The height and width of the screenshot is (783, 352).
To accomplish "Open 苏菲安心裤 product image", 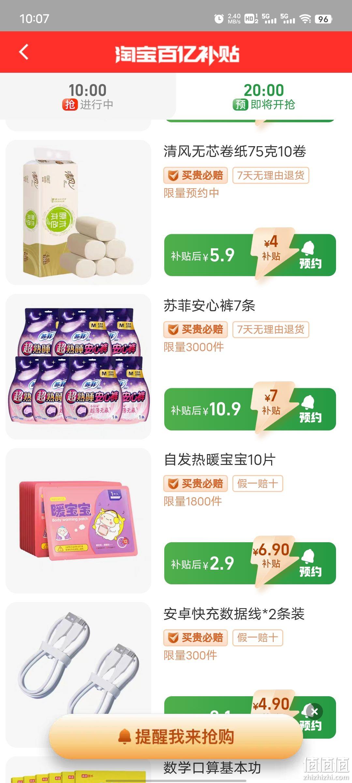I will (x=79, y=366).
